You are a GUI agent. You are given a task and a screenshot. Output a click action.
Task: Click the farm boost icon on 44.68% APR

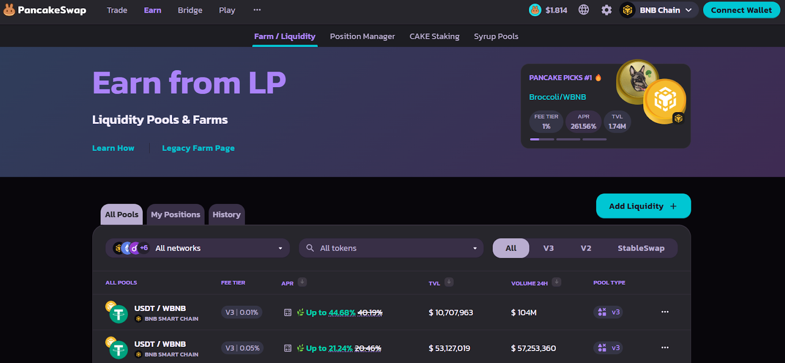tap(300, 313)
